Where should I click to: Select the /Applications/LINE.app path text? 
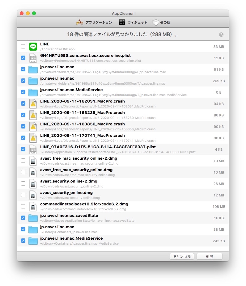click(57, 49)
